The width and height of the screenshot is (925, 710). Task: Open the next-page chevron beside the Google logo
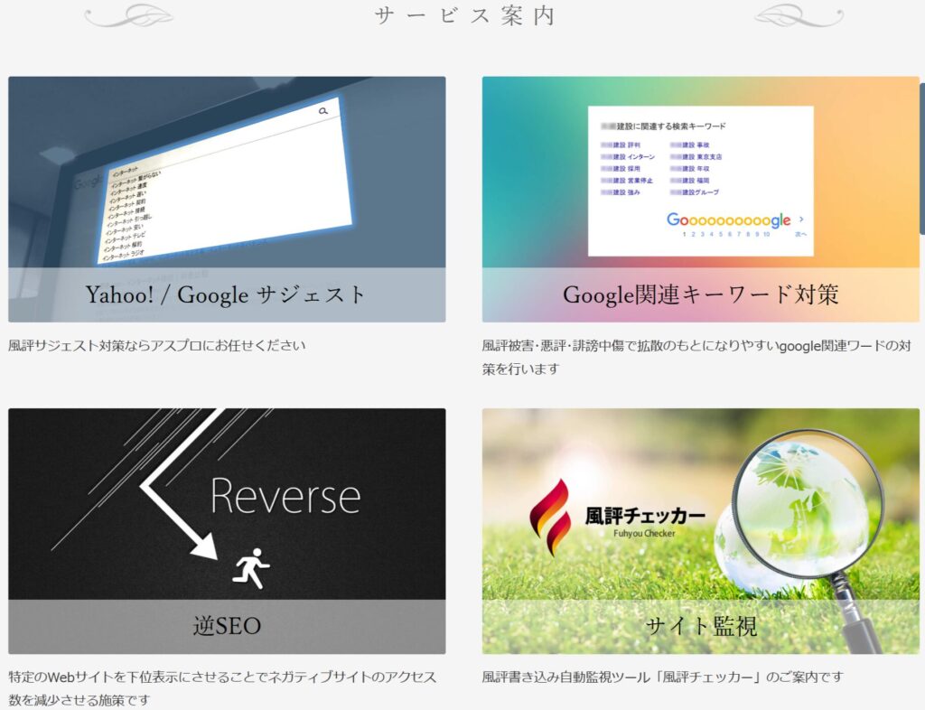pos(801,219)
